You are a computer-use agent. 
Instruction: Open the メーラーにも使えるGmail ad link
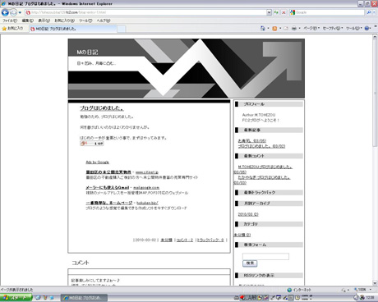pos(108,188)
